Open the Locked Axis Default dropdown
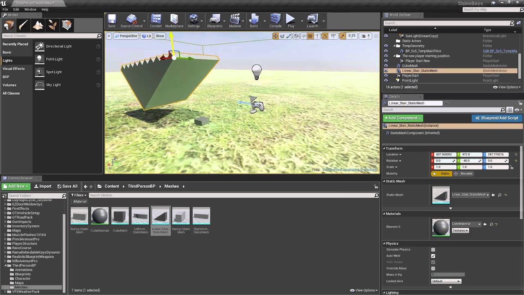 tap(446, 281)
